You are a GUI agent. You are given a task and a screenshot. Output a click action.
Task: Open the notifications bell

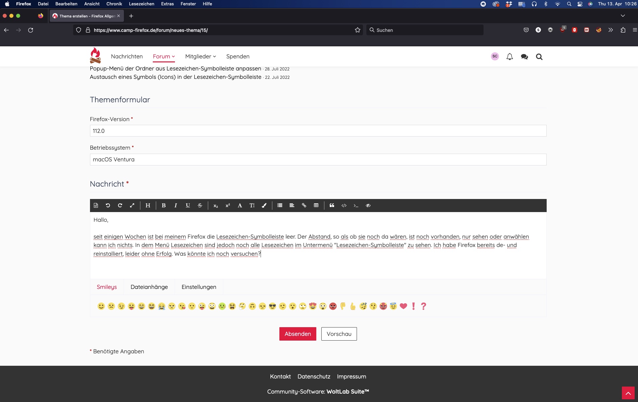click(510, 57)
